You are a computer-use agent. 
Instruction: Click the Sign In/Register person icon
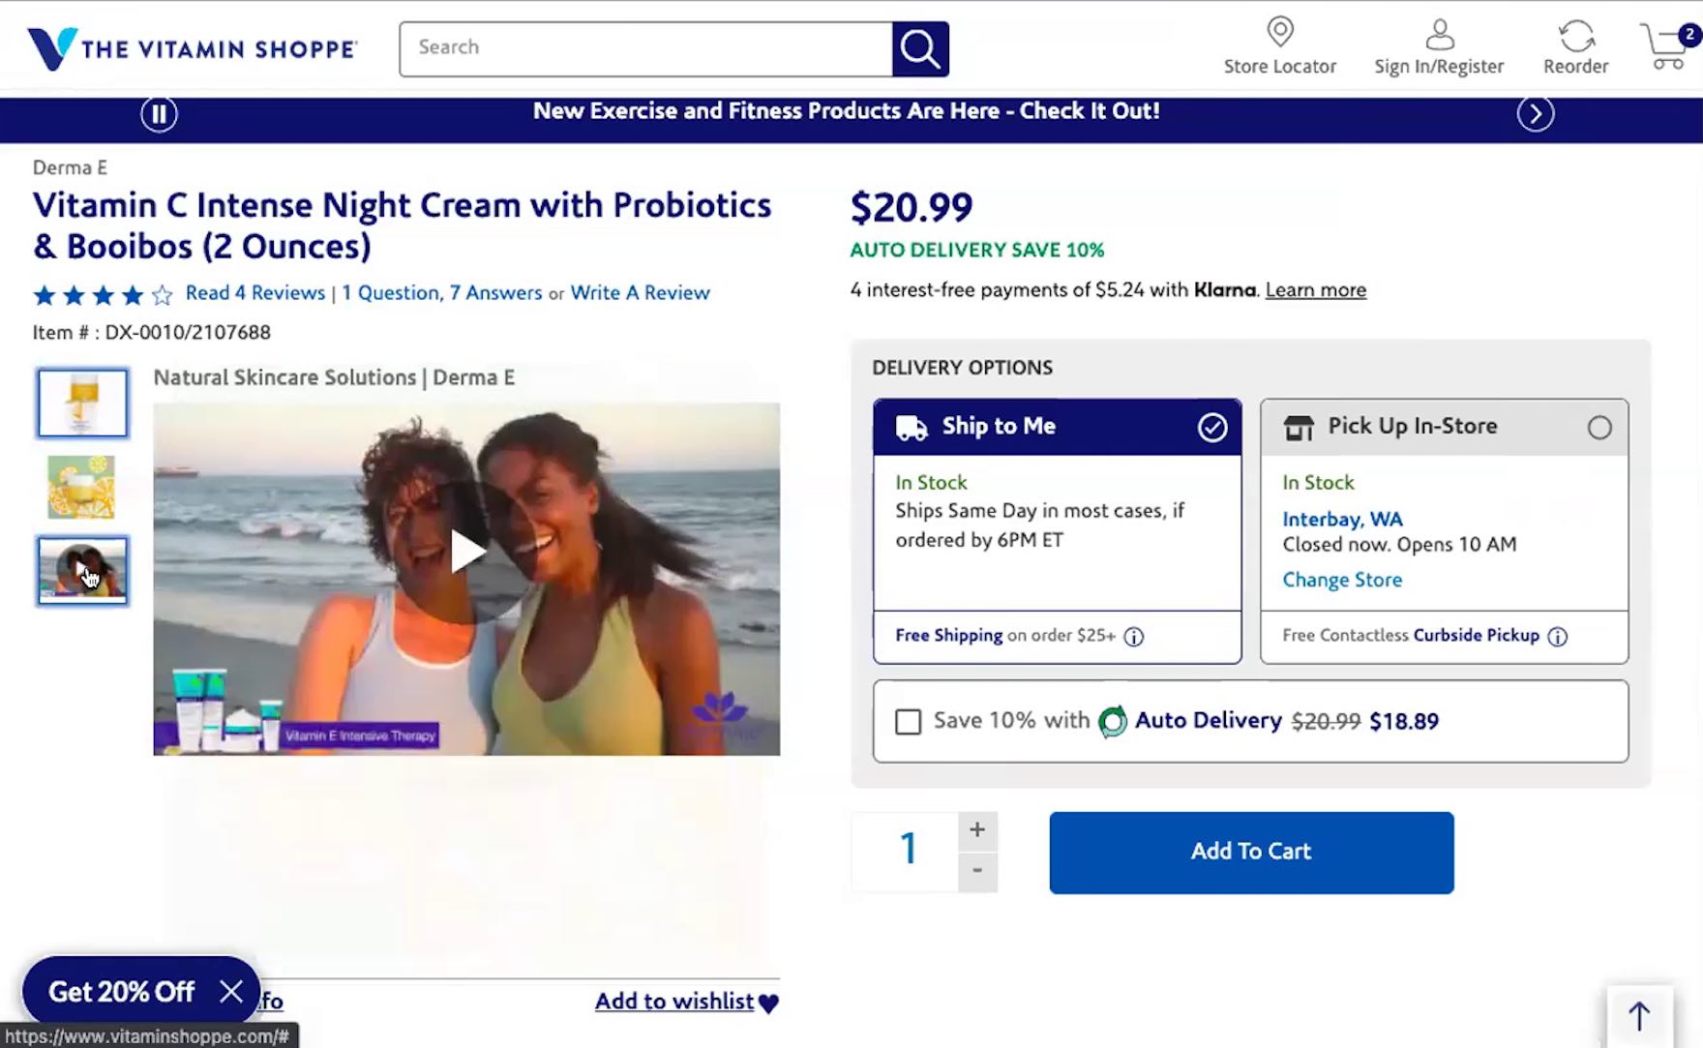point(1439,35)
